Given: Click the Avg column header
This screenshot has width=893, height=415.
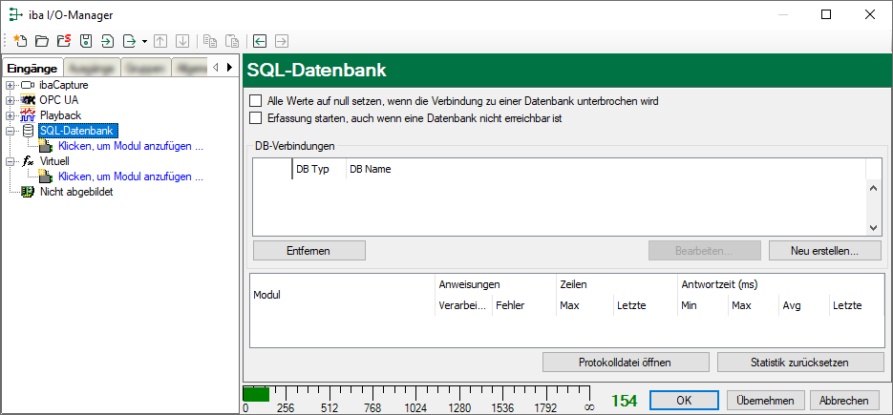Looking at the screenshot, I should [804, 305].
